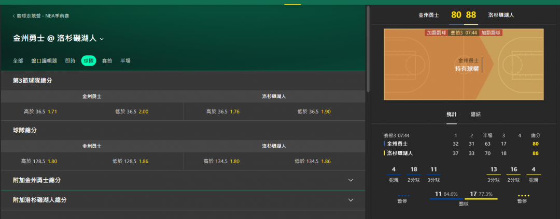Click 金州勇士 total 80 in table

click(x=535, y=144)
